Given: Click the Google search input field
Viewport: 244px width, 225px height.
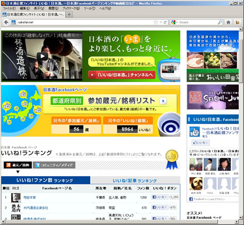Looking at the screenshot, I should point(198,22).
